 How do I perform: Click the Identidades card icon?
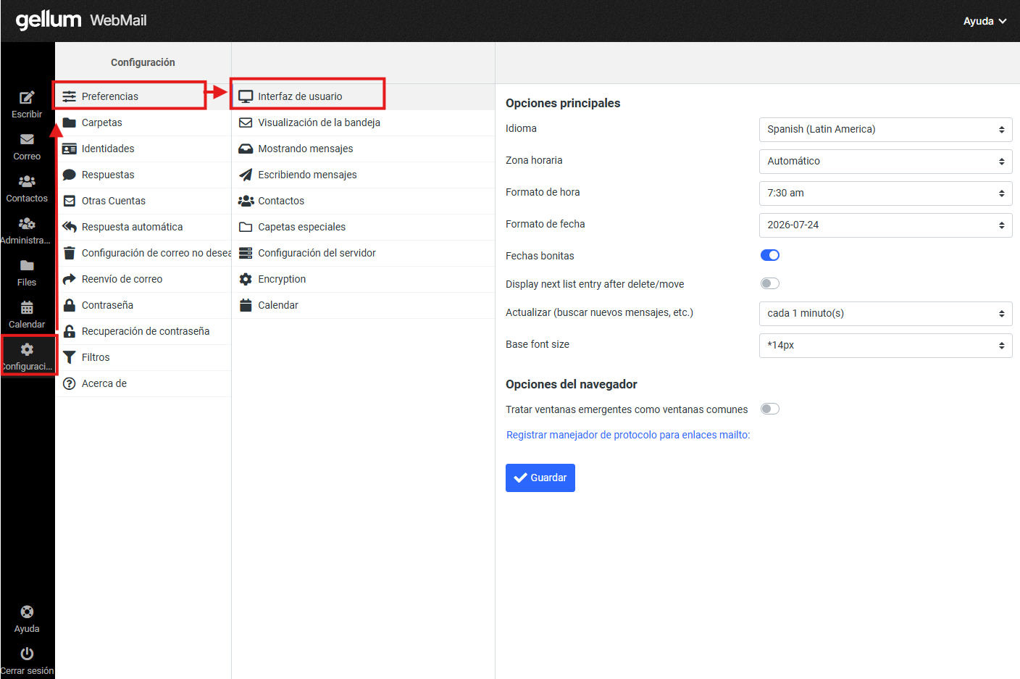coord(70,149)
